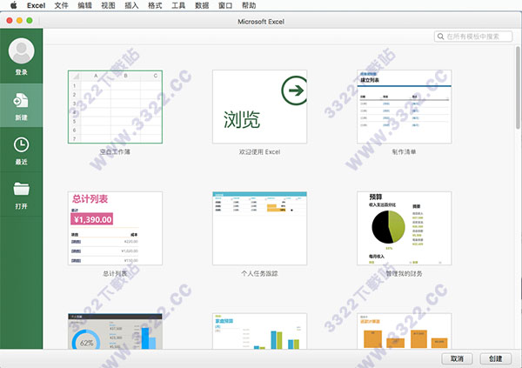The width and height of the screenshot is (522, 368).
Task: Click the green arrow on 浏览 card
Action: click(294, 90)
